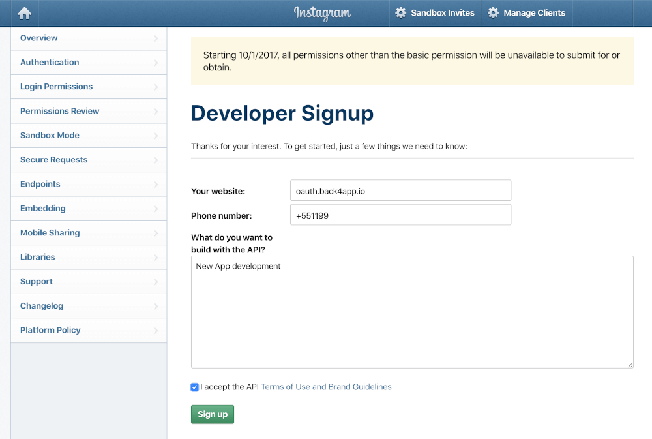The image size is (652, 439).
Task: Click "Thanks for your interest" text
Action: pyautogui.click(x=329, y=147)
